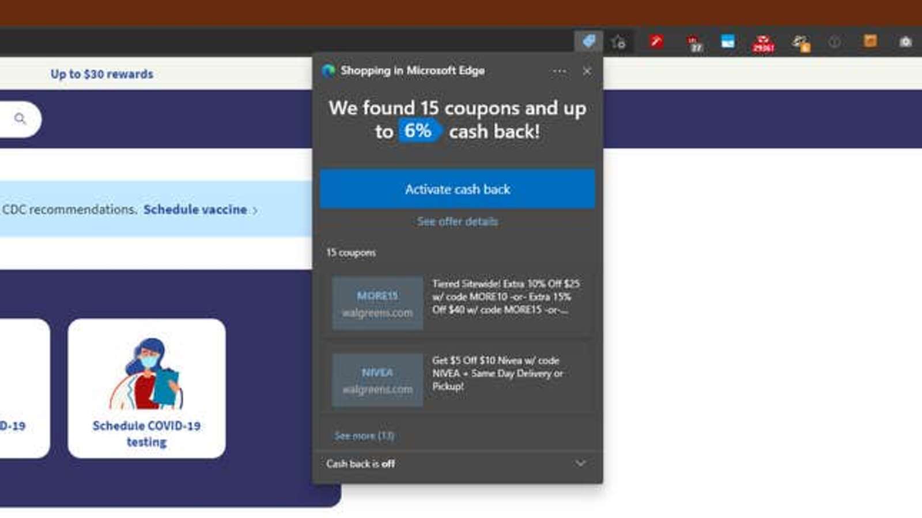The image size is (922, 518).
Task: Open the 'See offer details' link
Action: tap(458, 222)
